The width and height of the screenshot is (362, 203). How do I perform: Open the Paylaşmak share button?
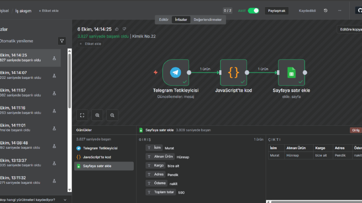tap(277, 10)
